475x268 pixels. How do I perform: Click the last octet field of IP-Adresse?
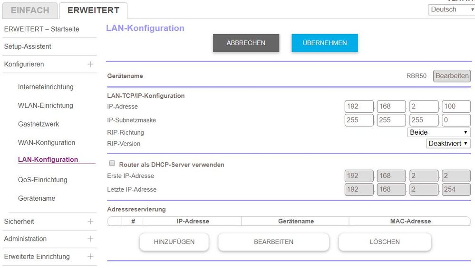(456, 107)
